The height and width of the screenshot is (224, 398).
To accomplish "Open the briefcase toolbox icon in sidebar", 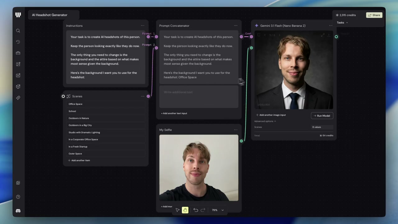I will point(18,53).
